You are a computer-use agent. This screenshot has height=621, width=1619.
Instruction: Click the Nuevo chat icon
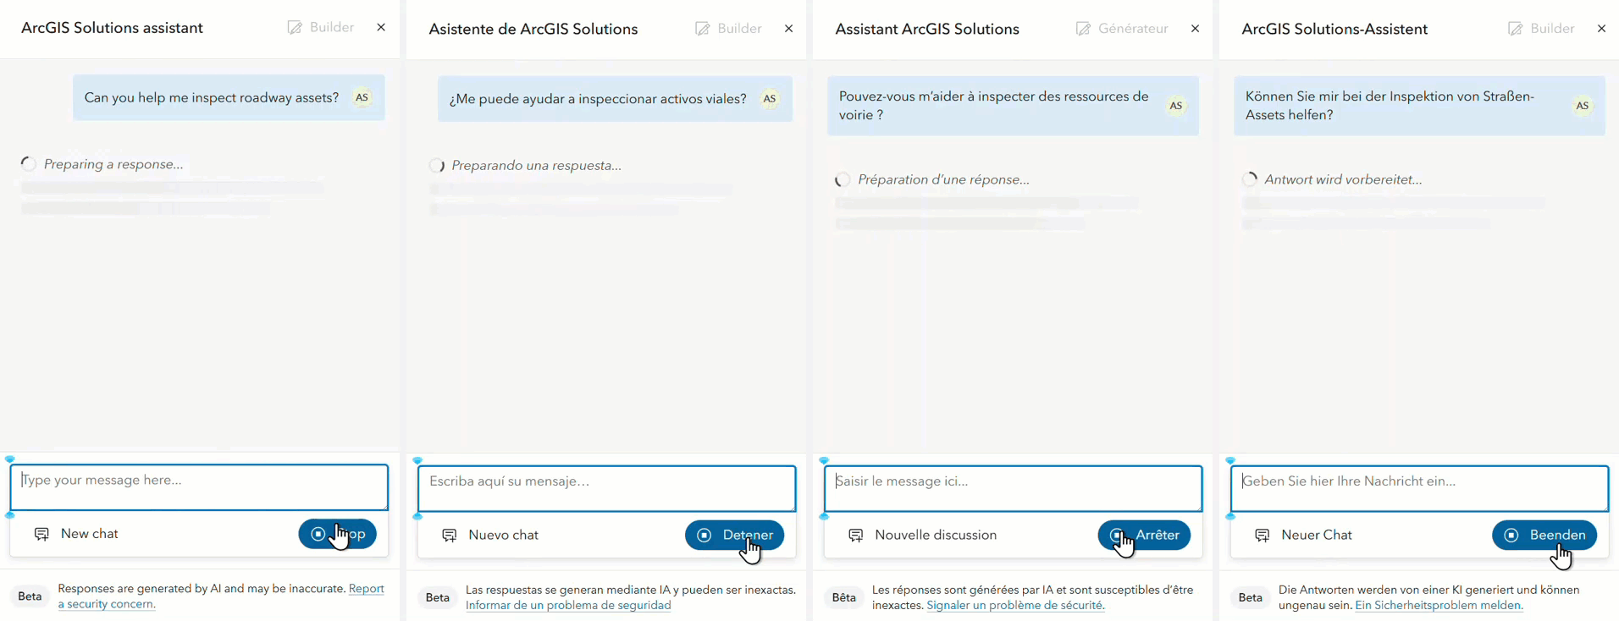coord(450,535)
